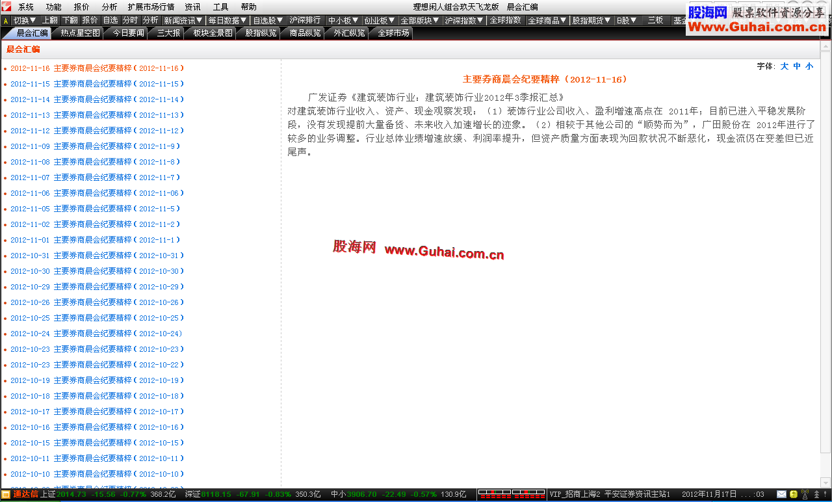Click the yellow 'A' icon on toolbar
The width and height of the screenshot is (832, 502).
6,21
